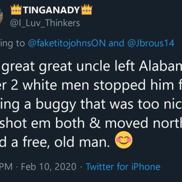The height and width of the screenshot is (182, 182).
Task: Click the "PM" timestamp fragment
Action: [x=6, y=167]
